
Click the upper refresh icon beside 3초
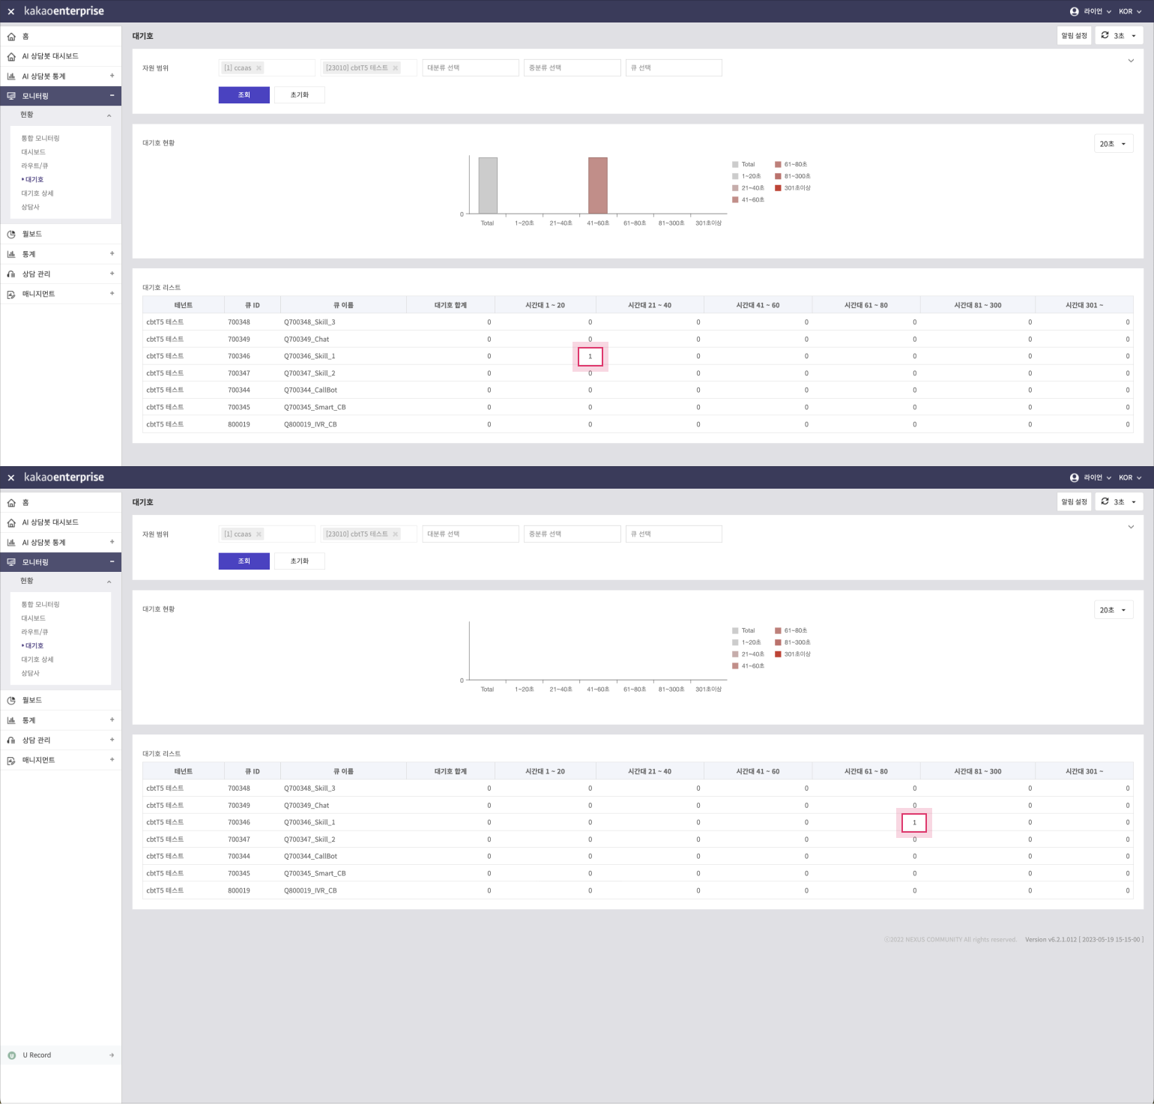click(1105, 35)
